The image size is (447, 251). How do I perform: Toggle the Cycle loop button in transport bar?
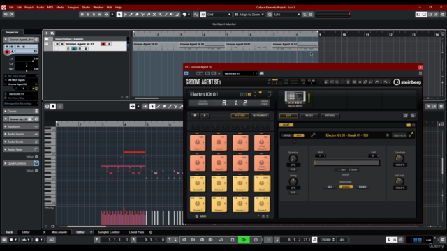(x=221, y=240)
